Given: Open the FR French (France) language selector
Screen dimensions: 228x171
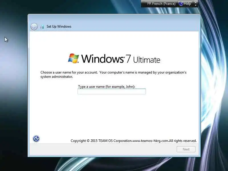Looking at the screenshot, I should click(x=161, y=4).
